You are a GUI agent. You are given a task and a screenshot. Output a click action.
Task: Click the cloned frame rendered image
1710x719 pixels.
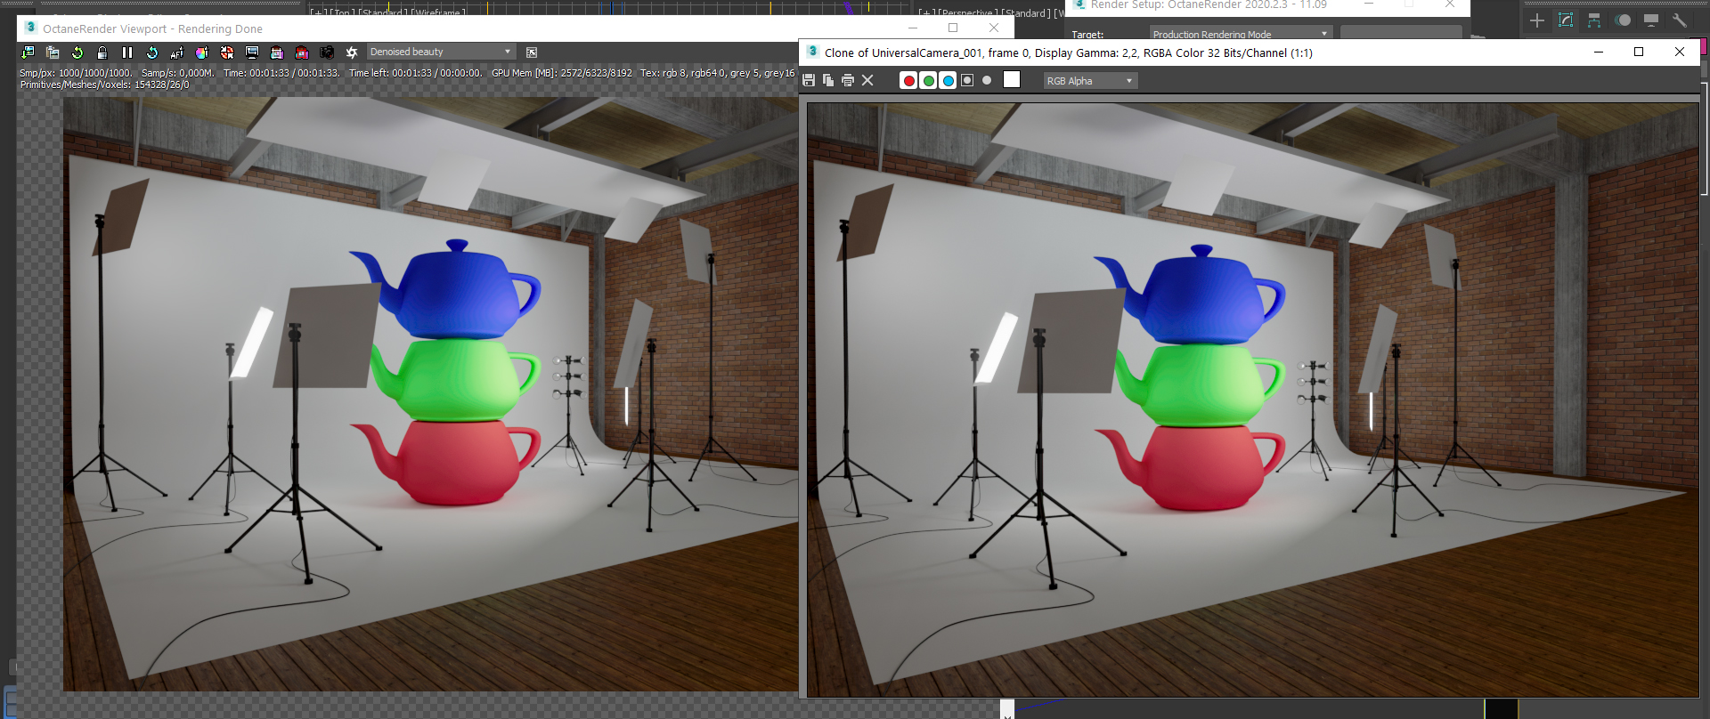pos(1253,400)
